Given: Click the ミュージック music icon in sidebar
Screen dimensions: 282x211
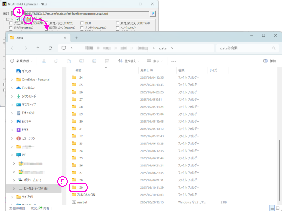Looking at the screenshot, I should (x=18, y=138).
